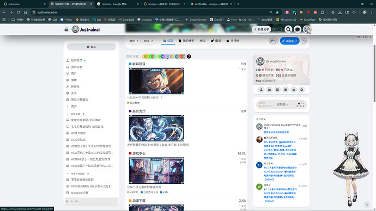Open the 悬赏大厅 category title
Screen dimensions: 376x211
tap(139, 111)
